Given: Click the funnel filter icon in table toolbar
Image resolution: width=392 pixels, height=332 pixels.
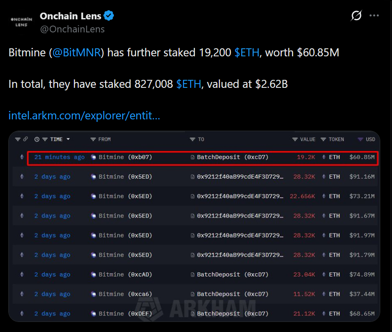Looking at the screenshot, I should point(18,139).
